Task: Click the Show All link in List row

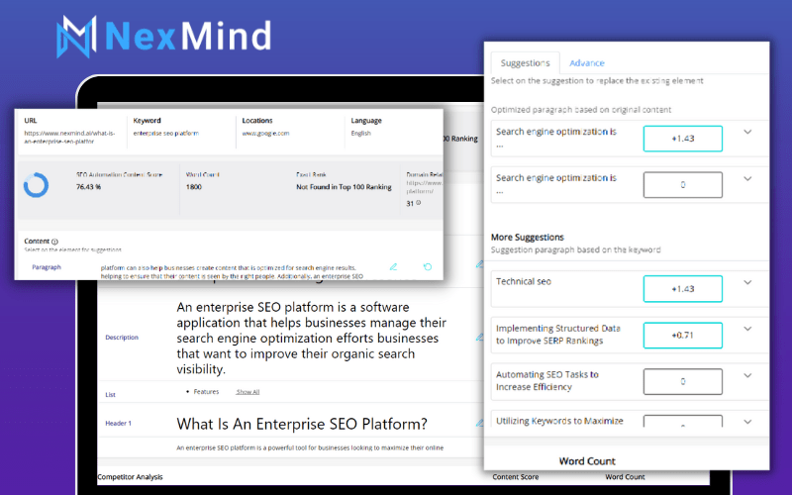Action: [x=247, y=392]
